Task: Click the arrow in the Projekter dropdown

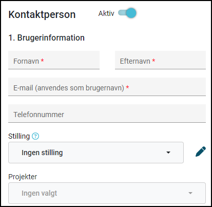Action: click(x=190, y=193)
